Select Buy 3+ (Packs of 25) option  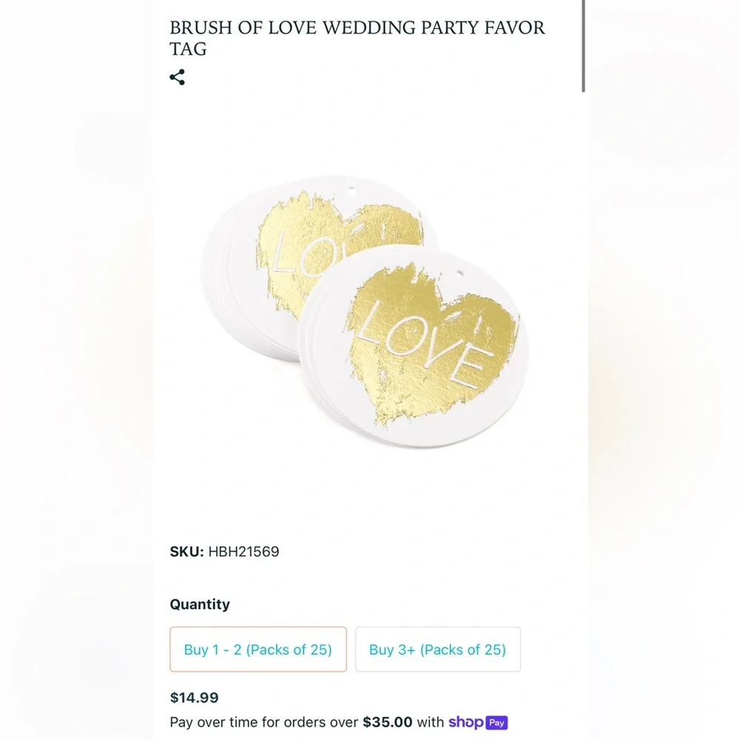(438, 650)
